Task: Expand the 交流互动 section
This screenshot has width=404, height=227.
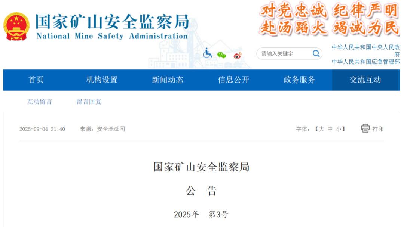Action: pyautogui.click(x=365, y=80)
